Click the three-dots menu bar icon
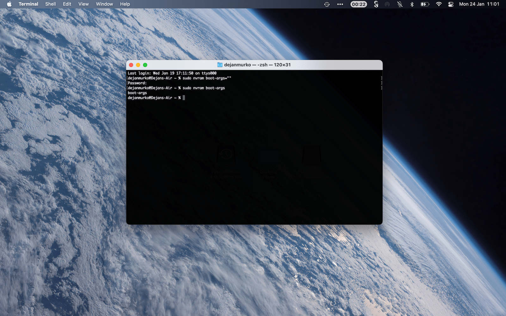Image resolution: width=506 pixels, height=316 pixels. 340,4
